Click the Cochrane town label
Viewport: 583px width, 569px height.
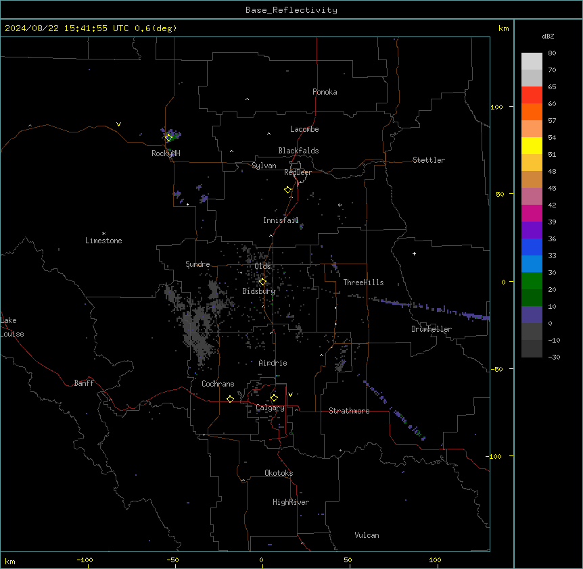click(218, 384)
